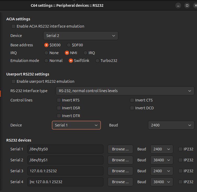This screenshot has height=192, width=197.
Task: Edit the Serial 1 path field /dev/ttyS0
Action: pos(65,149)
